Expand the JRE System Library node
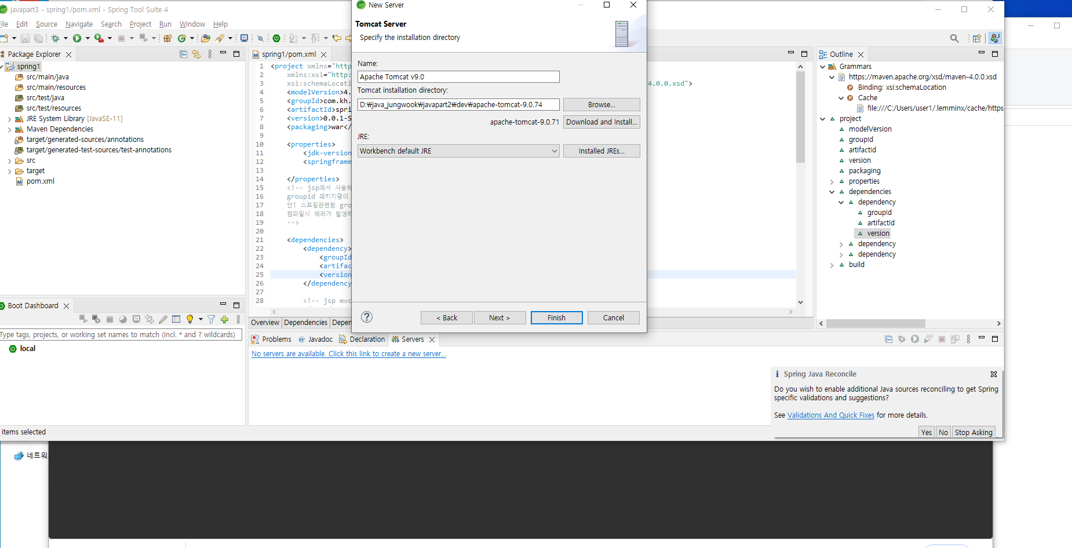 tap(10, 119)
